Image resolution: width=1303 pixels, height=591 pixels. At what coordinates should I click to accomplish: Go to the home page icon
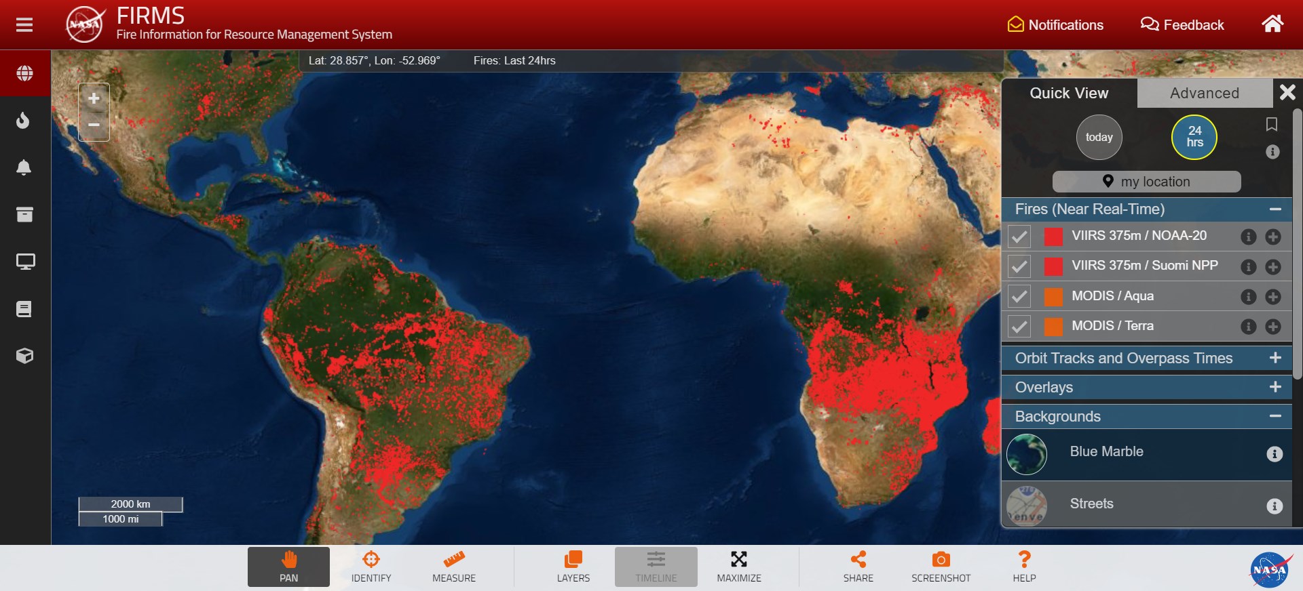pyautogui.click(x=1272, y=24)
